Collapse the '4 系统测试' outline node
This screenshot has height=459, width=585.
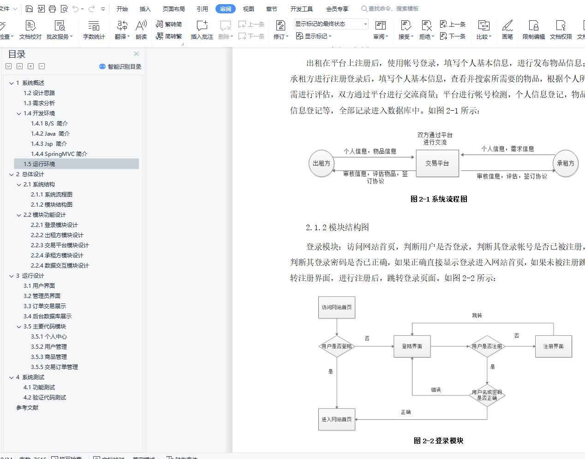12,377
